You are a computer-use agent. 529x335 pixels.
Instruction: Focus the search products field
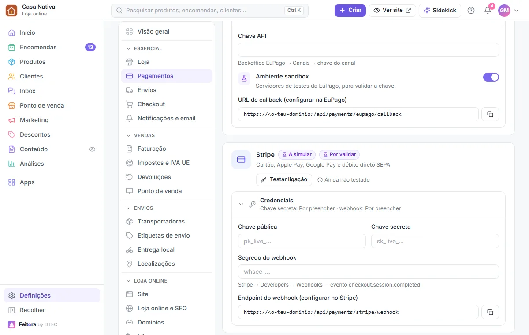click(210, 10)
